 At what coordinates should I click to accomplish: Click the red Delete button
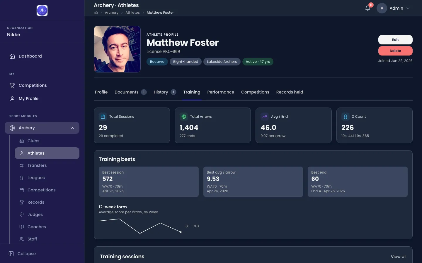(x=395, y=51)
